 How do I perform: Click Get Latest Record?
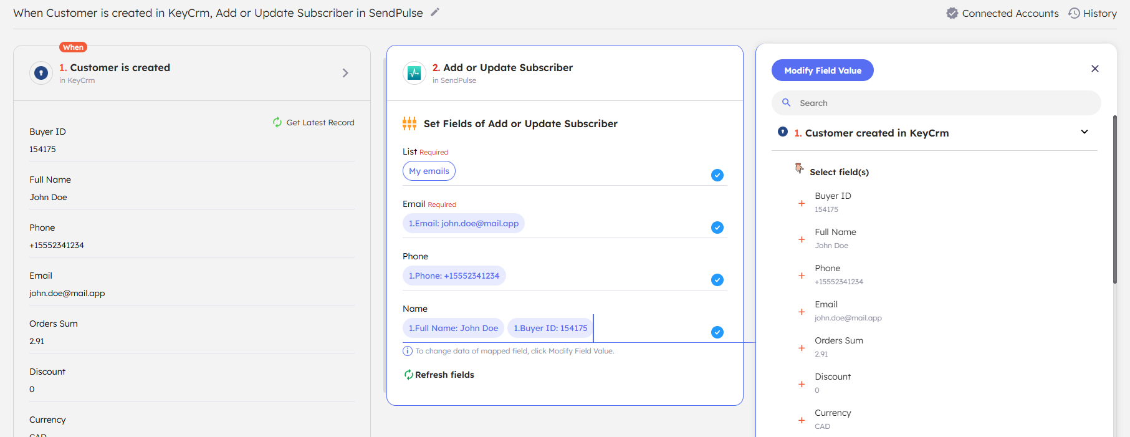coord(314,122)
